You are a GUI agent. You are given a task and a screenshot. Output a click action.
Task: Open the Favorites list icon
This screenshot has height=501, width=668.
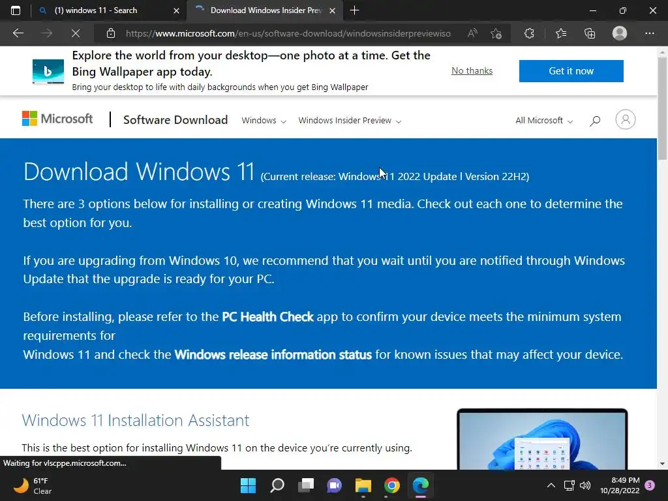(560, 33)
